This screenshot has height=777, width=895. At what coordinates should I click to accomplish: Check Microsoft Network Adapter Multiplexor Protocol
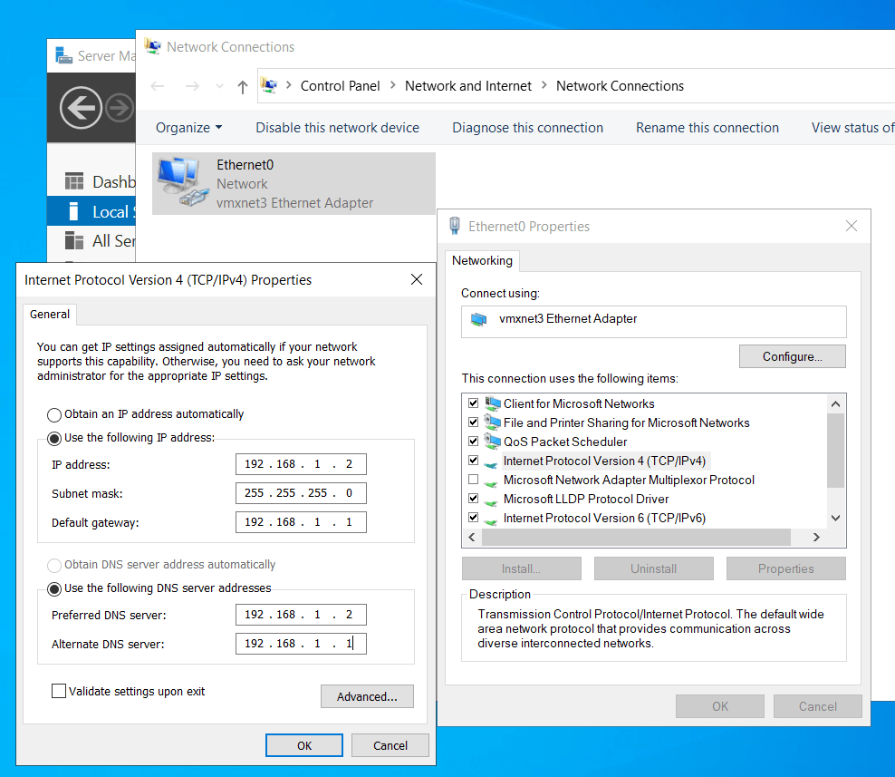point(473,480)
